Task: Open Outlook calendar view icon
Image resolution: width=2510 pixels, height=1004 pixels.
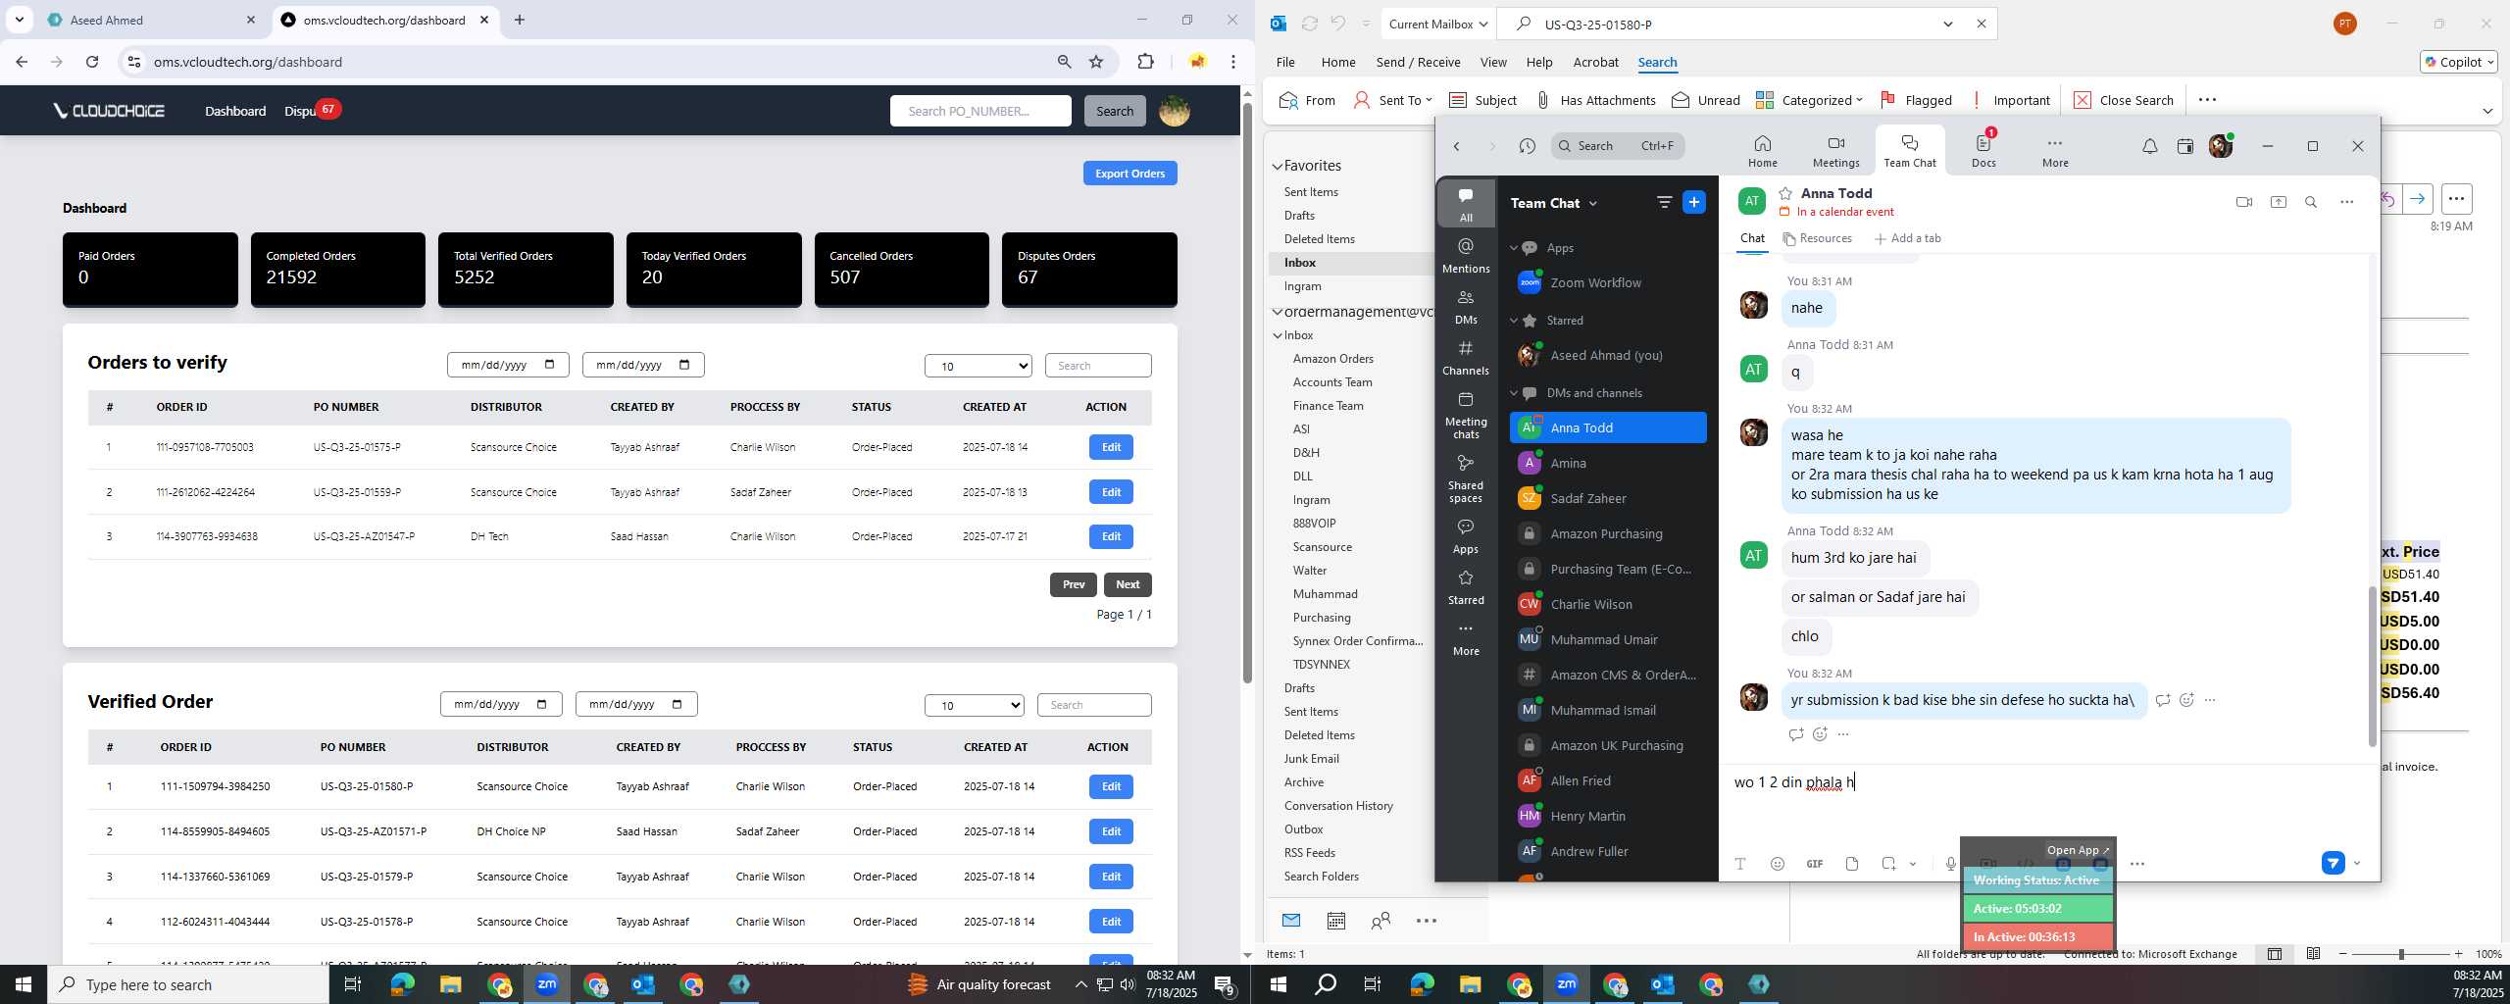Action: click(1335, 921)
